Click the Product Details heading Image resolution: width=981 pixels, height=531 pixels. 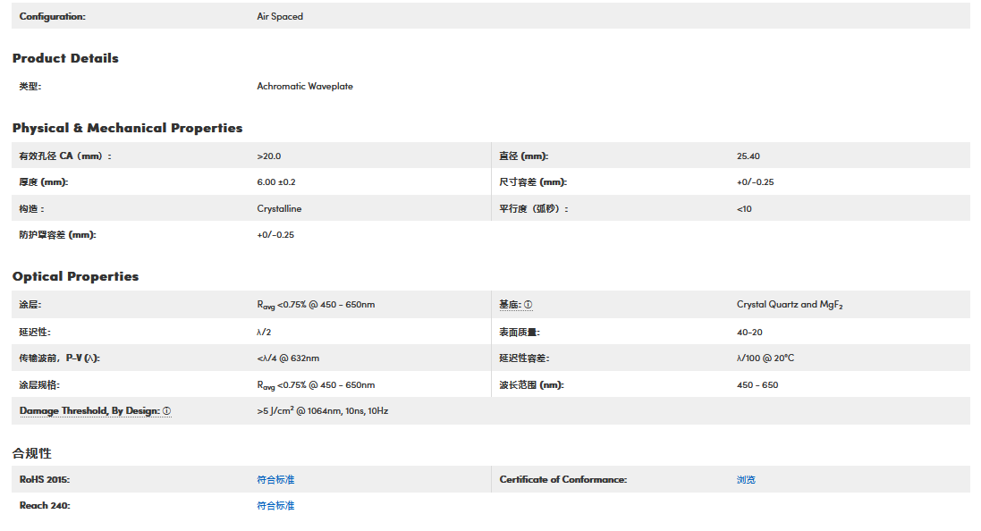[65, 58]
